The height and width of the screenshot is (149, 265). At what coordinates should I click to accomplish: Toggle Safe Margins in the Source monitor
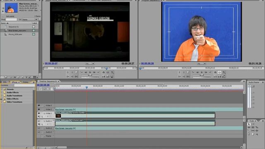(108, 72)
